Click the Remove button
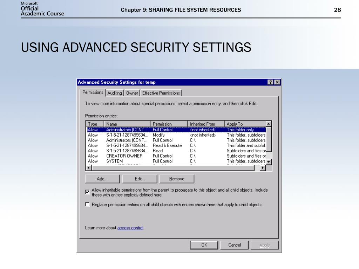 177,179
